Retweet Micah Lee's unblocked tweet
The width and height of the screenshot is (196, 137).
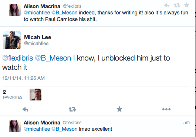(x=72, y=109)
